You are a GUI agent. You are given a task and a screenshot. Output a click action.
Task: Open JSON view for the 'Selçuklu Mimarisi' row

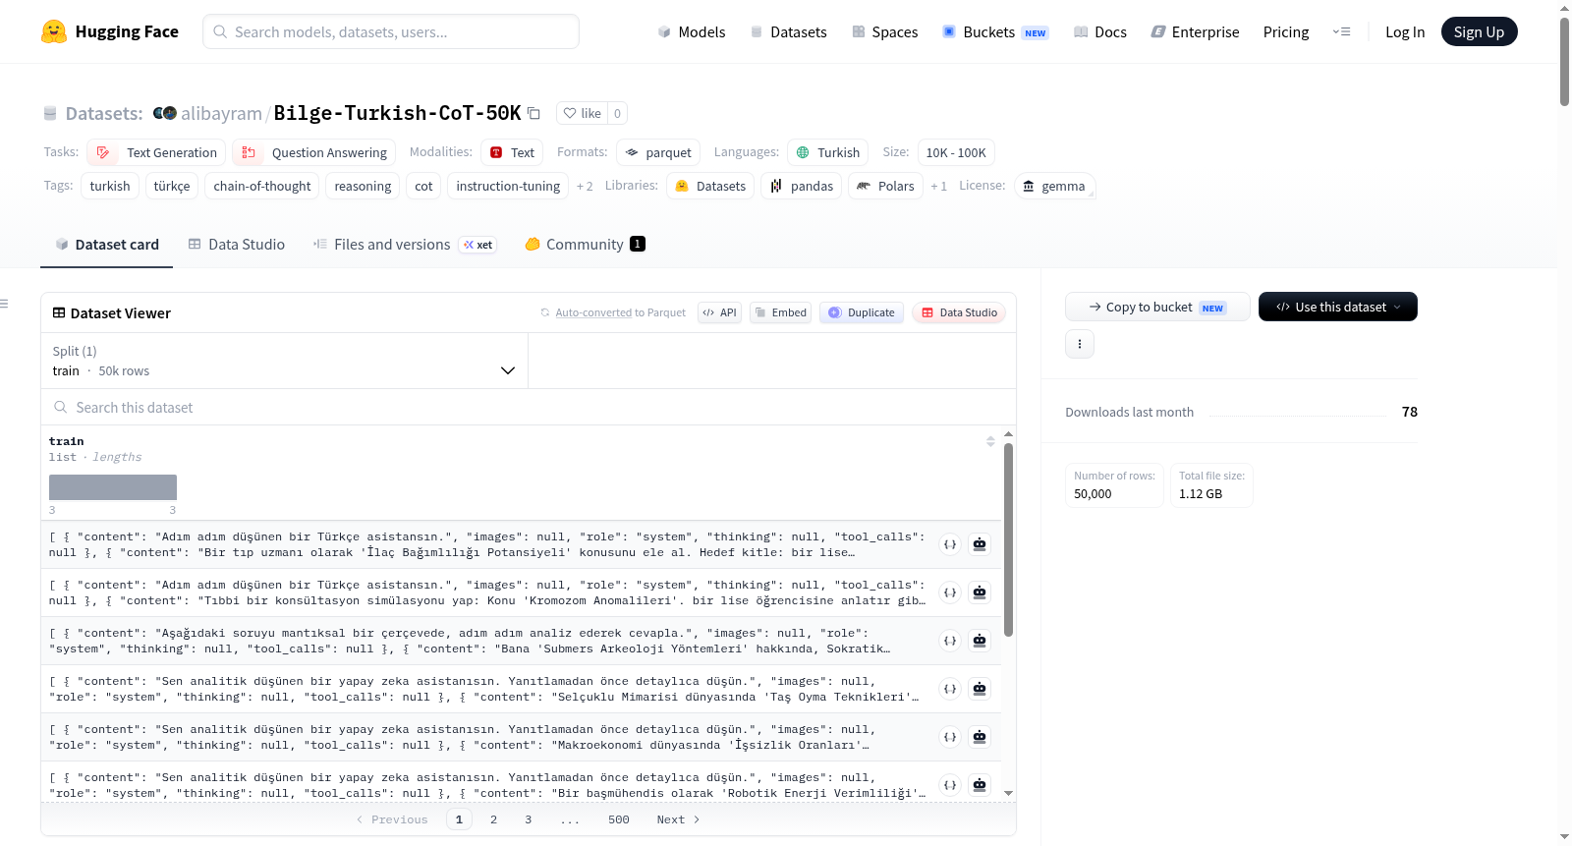click(x=950, y=689)
